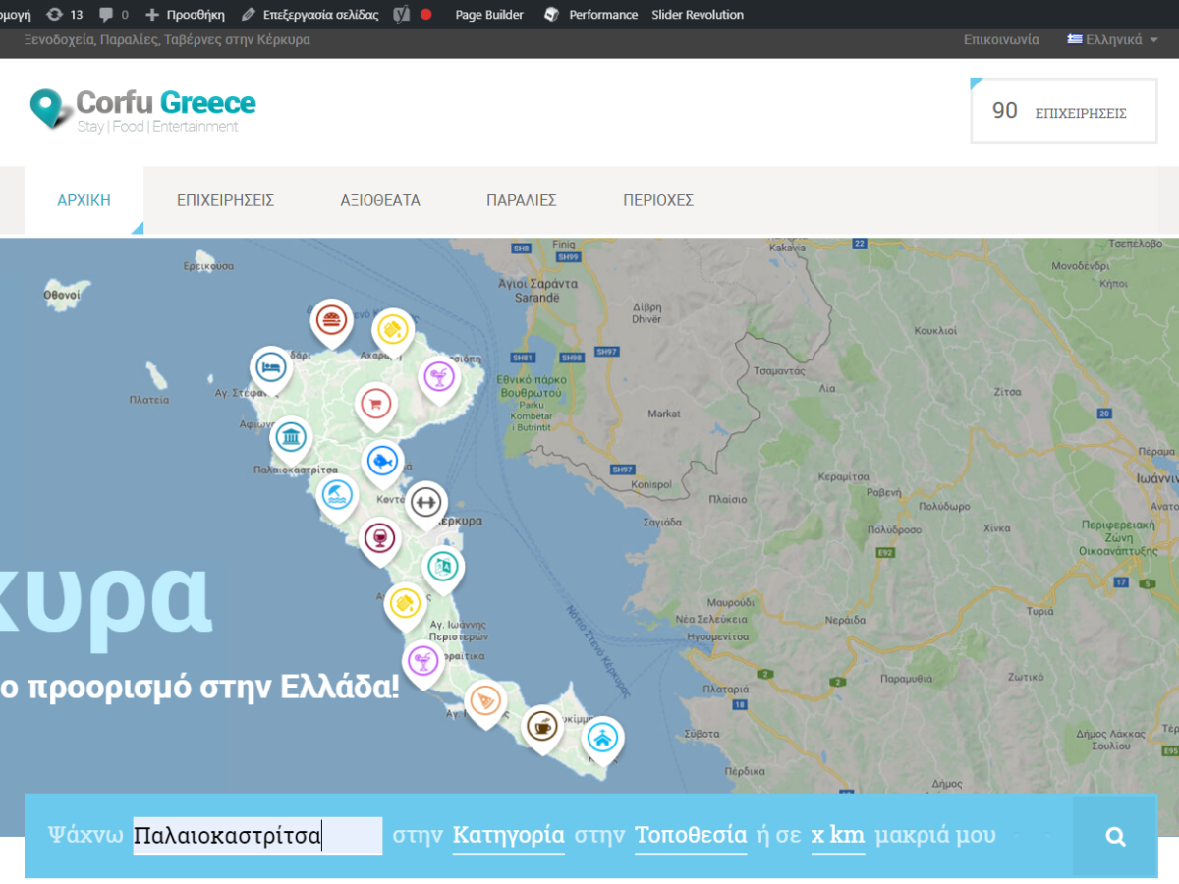The width and height of the screenshot is (1179, 884).
Task: Click the coffee cup map marker
Action: pos(542,727)
